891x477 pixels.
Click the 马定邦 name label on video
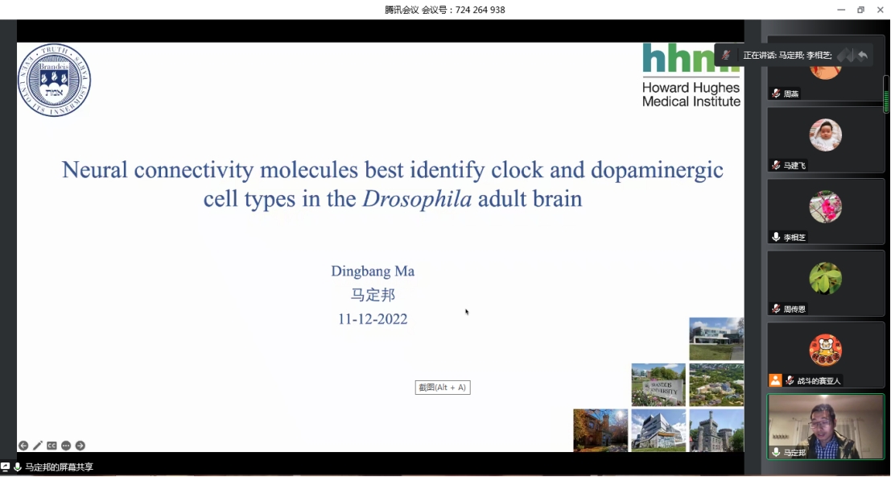click(795, 453)
